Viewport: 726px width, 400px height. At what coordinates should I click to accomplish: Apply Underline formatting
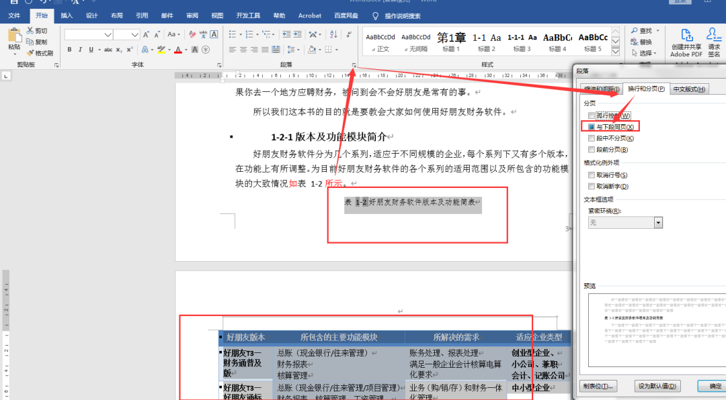[x=91, y=50]
